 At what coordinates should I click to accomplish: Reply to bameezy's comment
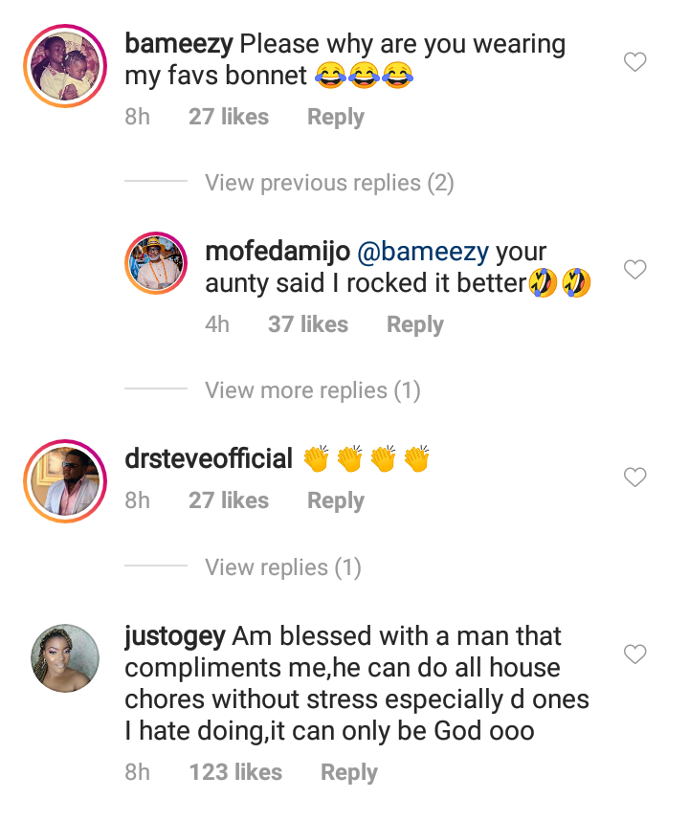tap(336, 117)
